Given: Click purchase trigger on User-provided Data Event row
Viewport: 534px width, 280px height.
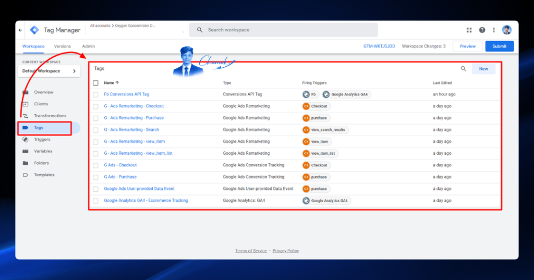Looking at the screenshot, I should pos(315,189).
